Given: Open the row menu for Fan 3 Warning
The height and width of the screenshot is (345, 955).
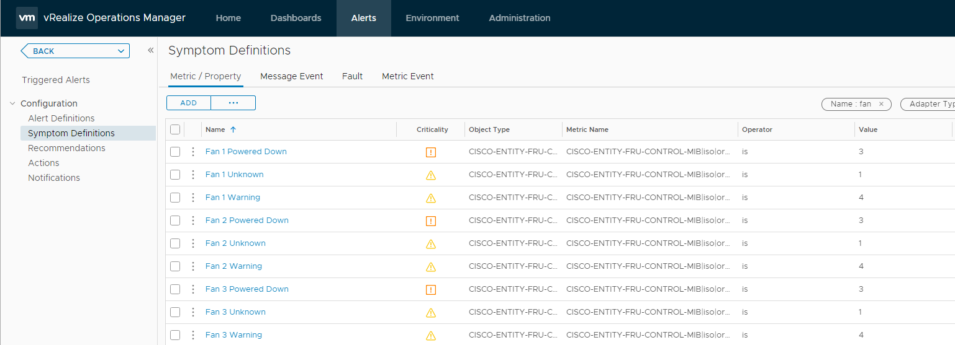Looking at the screenshot, I should pos(193,335).
